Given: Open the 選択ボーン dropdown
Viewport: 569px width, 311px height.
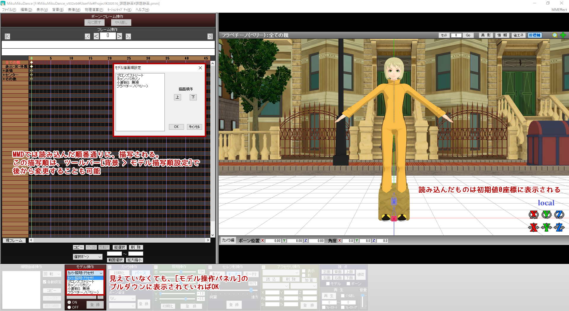Looking at the screenshot, I should [87, 257].
